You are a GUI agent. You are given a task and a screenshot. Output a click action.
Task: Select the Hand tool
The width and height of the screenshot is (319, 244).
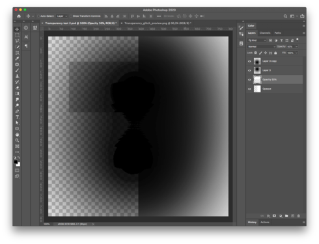click(x=17, y=135)
